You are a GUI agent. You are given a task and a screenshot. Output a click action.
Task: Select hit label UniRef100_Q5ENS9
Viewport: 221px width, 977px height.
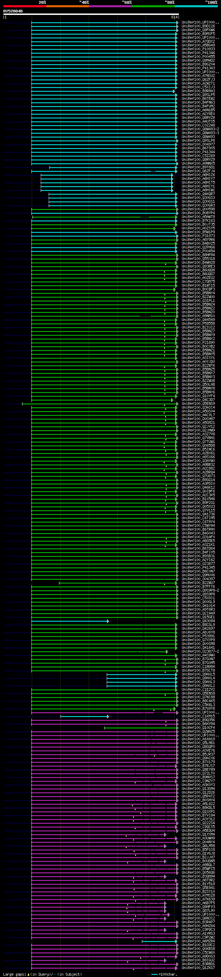(x=198, y=403)
